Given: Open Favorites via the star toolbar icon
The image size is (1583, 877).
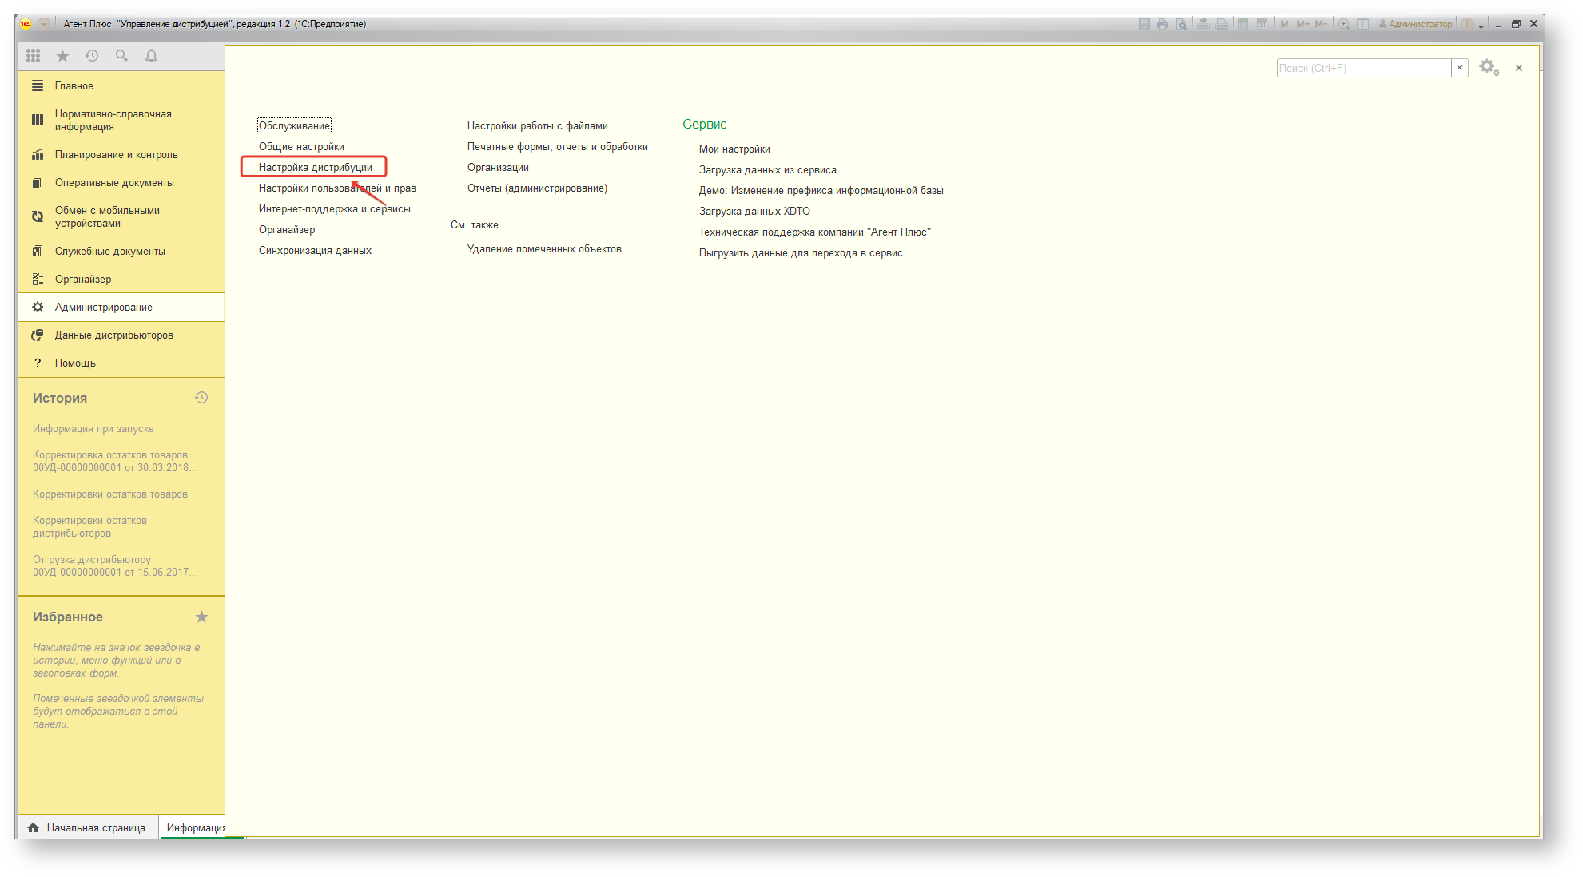Looking at the screenshot, I should click(62, 55).
